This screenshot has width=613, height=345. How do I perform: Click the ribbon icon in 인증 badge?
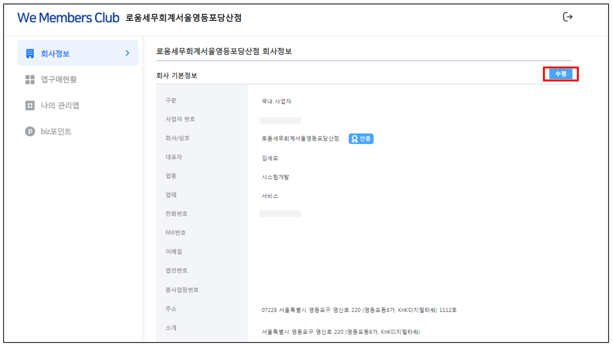coord(355,139)
